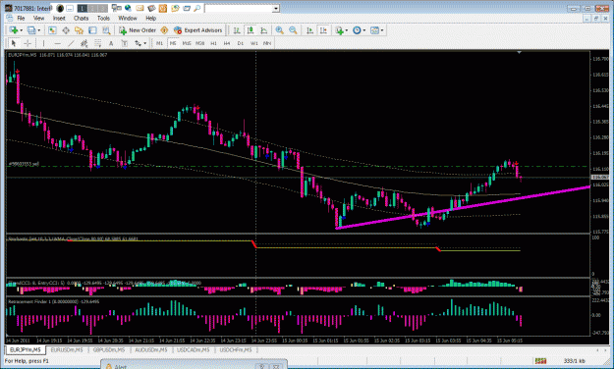Expand the Templates dropdown arrow
Viewport: 614px width, 369px height.
382,30
